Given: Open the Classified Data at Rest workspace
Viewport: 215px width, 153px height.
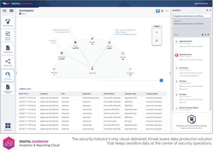Looking at the screenshot, I should pyautogui.click(x=8, y=89).
